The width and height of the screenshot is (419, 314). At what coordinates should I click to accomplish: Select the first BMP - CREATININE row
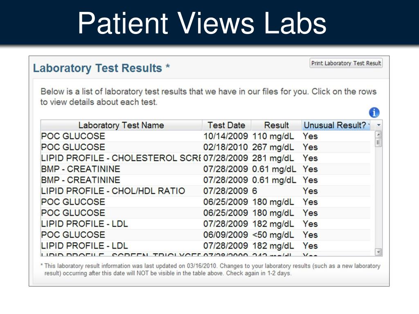pos(205,169)
